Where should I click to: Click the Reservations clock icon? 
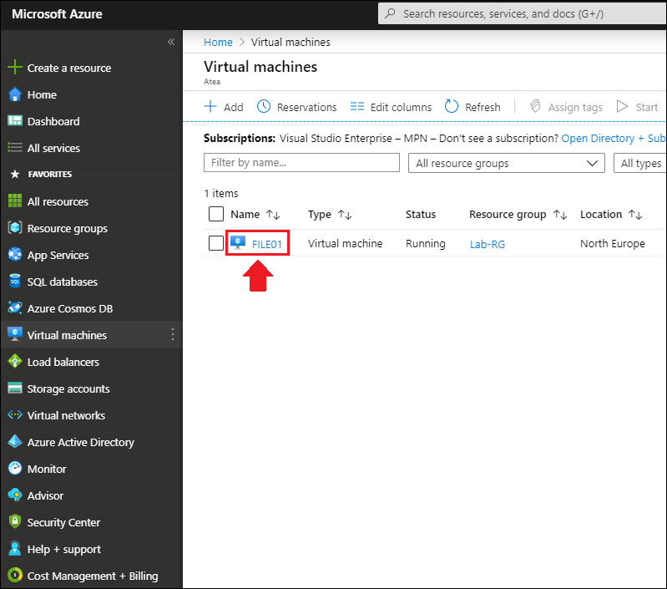(x=264, y=106)
